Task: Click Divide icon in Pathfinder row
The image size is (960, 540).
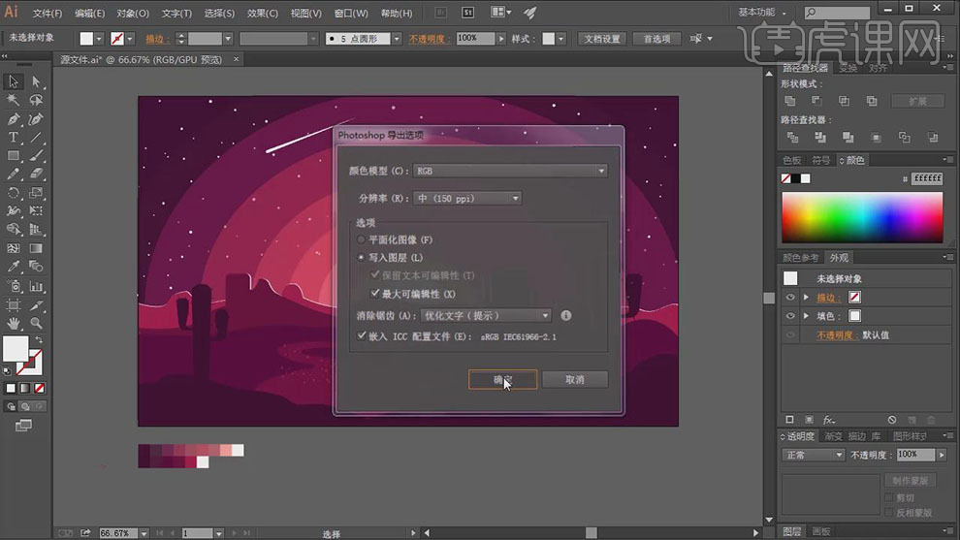Action: (792, 137)
